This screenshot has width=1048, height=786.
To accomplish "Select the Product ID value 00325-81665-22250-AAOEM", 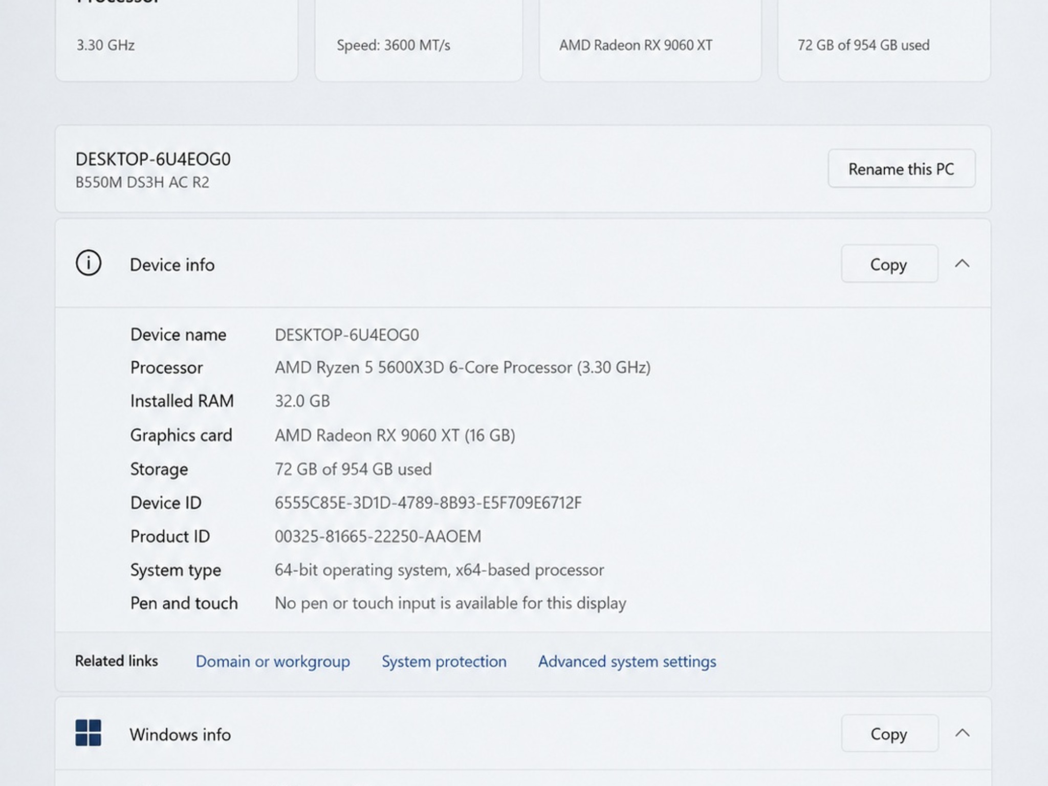I will click(x=378, y=536).
